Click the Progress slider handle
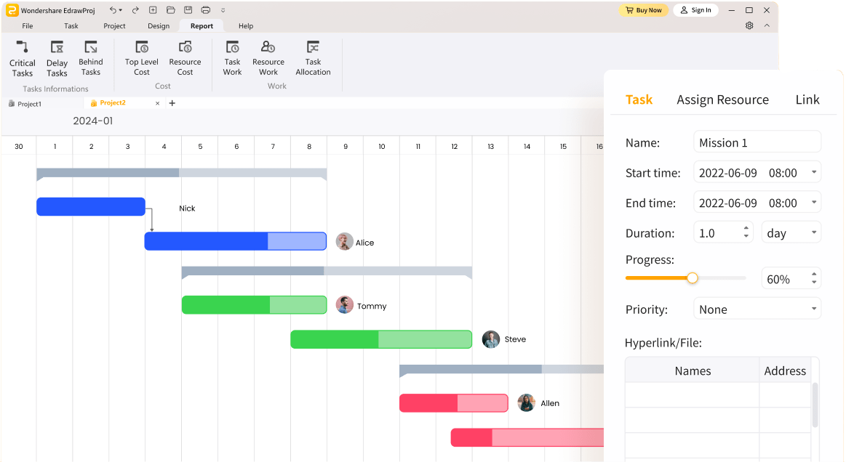 click(x=693, y=278)
